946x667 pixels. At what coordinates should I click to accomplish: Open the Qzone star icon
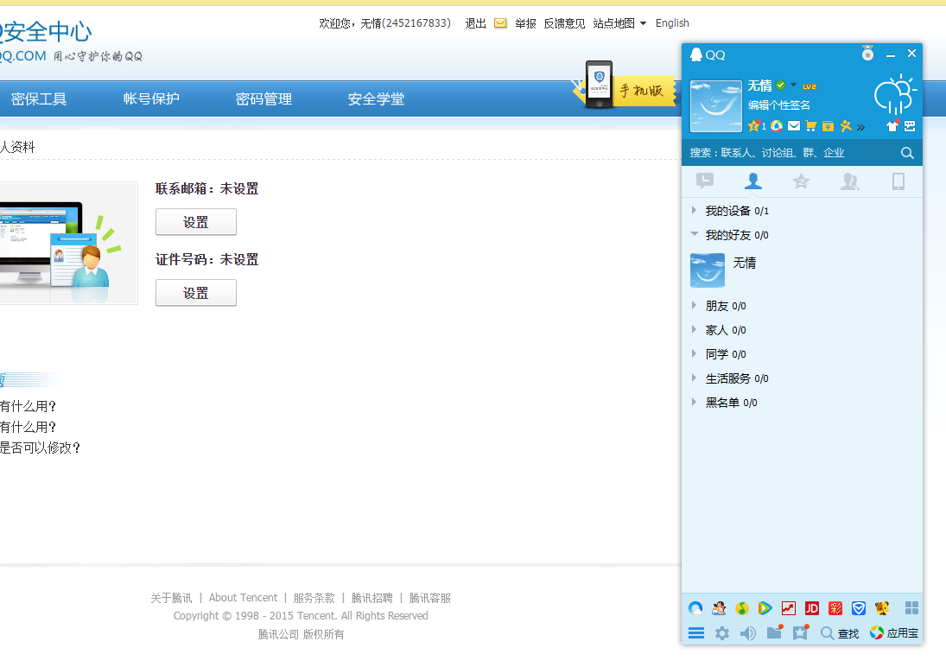pos(753,126)
